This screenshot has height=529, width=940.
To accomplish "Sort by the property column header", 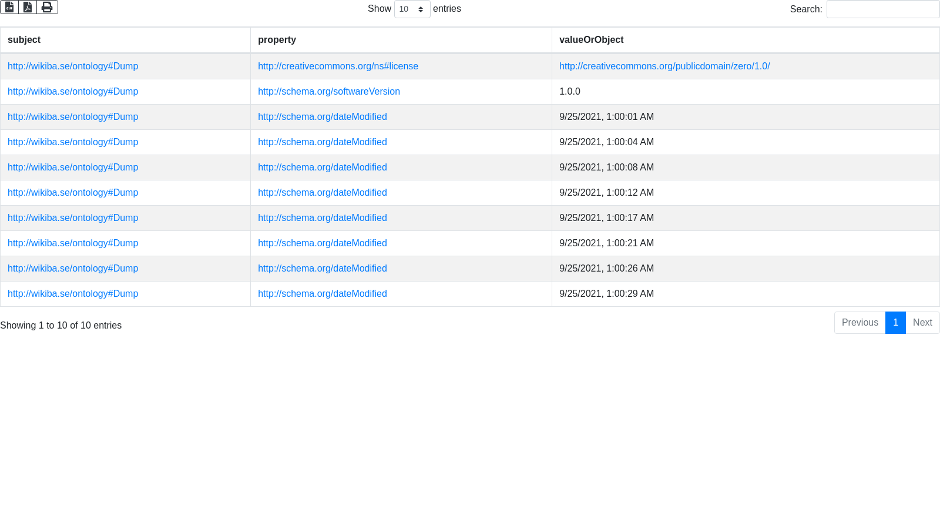I will click(x=277, y=40).
